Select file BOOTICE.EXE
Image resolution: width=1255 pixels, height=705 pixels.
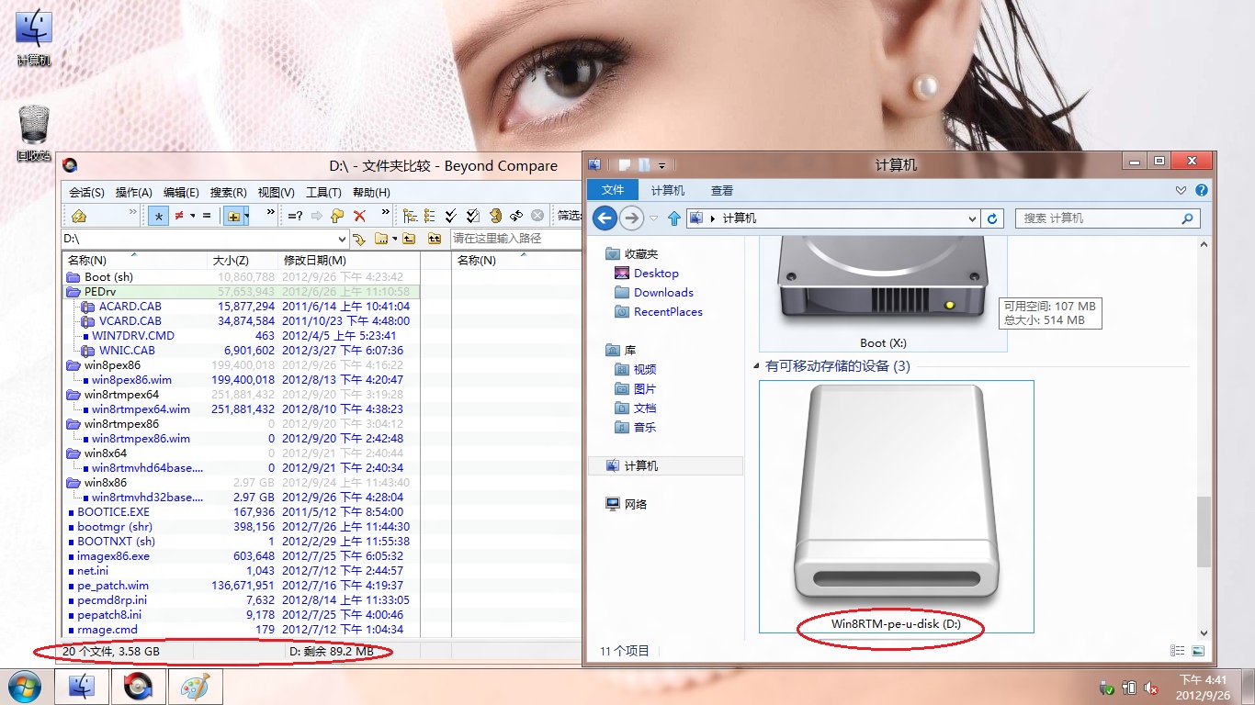click(113, 512)
